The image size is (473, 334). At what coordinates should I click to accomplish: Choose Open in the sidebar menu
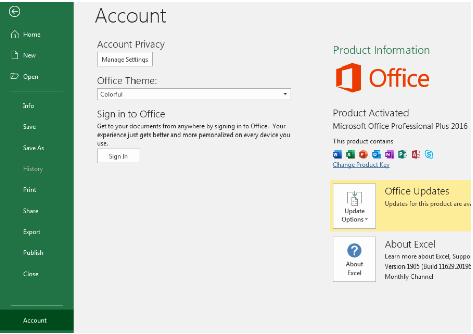point(30,77)
